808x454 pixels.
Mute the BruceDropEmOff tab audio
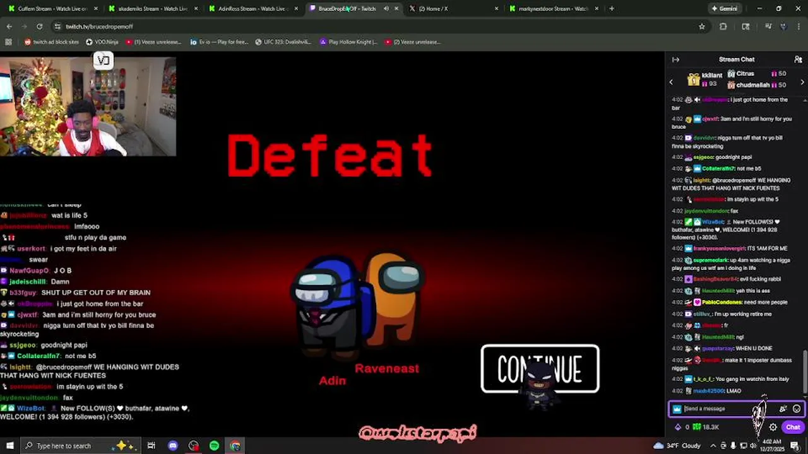coord(386,9)
